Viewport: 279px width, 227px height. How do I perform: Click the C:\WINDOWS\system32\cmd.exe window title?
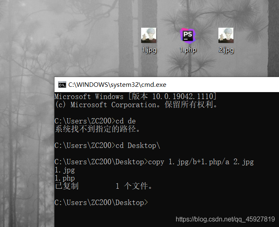pos(117,85)
